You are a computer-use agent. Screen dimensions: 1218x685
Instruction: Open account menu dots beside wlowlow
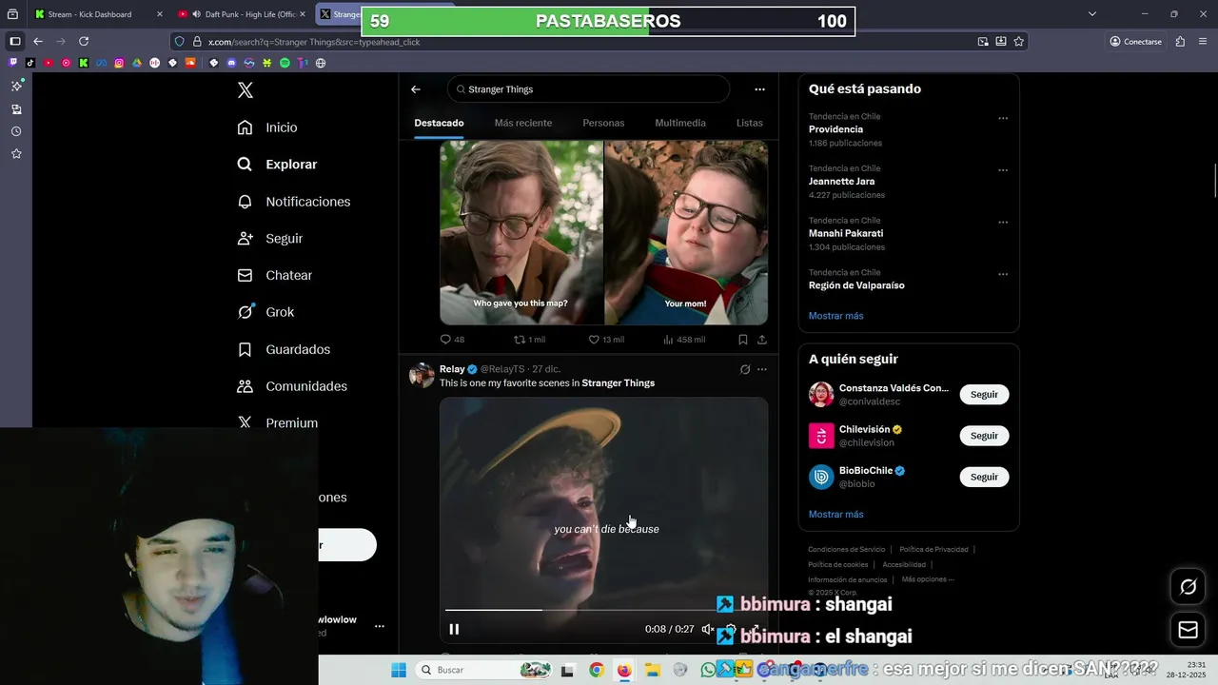pos(380,626)
